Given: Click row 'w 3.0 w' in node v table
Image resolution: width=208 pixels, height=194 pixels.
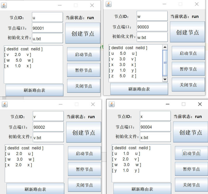Looking at the screenshot, I should [20, 159].
